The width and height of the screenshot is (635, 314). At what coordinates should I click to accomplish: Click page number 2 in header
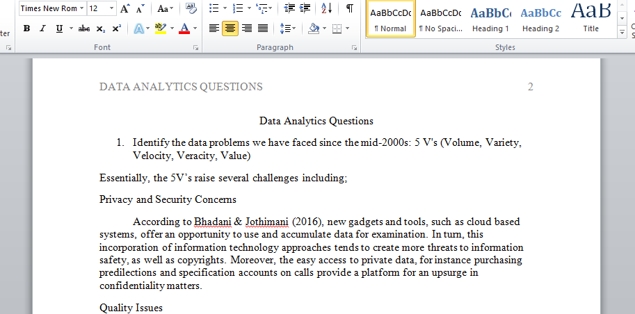click(x=531, y=87)
